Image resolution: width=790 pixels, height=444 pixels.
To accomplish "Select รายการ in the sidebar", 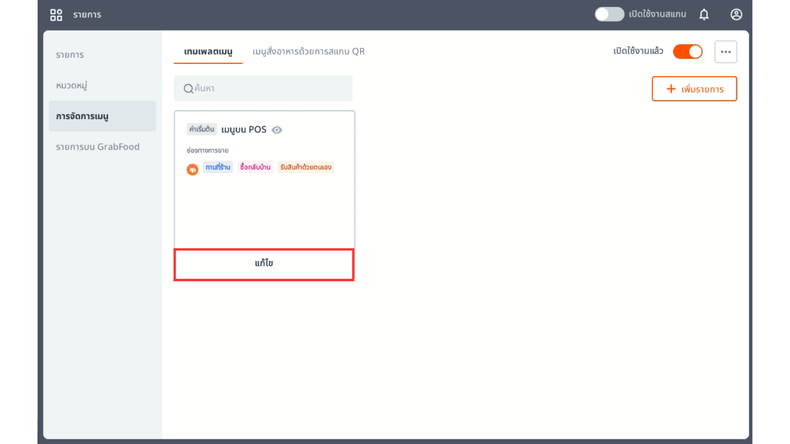I will 70,55.
